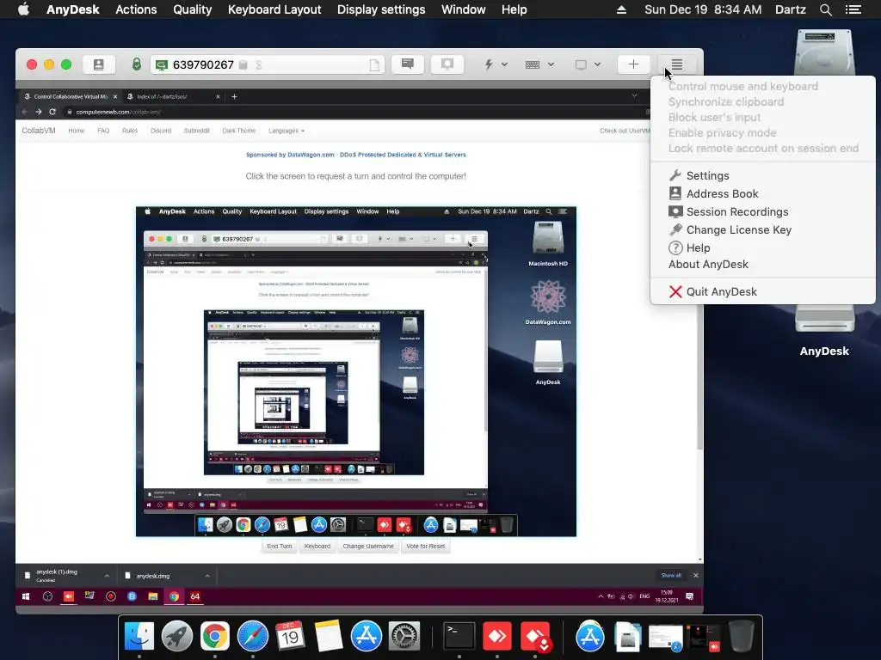Open the Rules link in CollabVM navbar
This screenshot has width=881, height=660.
130,131
